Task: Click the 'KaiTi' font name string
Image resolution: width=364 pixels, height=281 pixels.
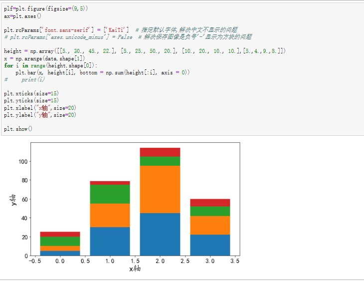Action: point(115,30)
